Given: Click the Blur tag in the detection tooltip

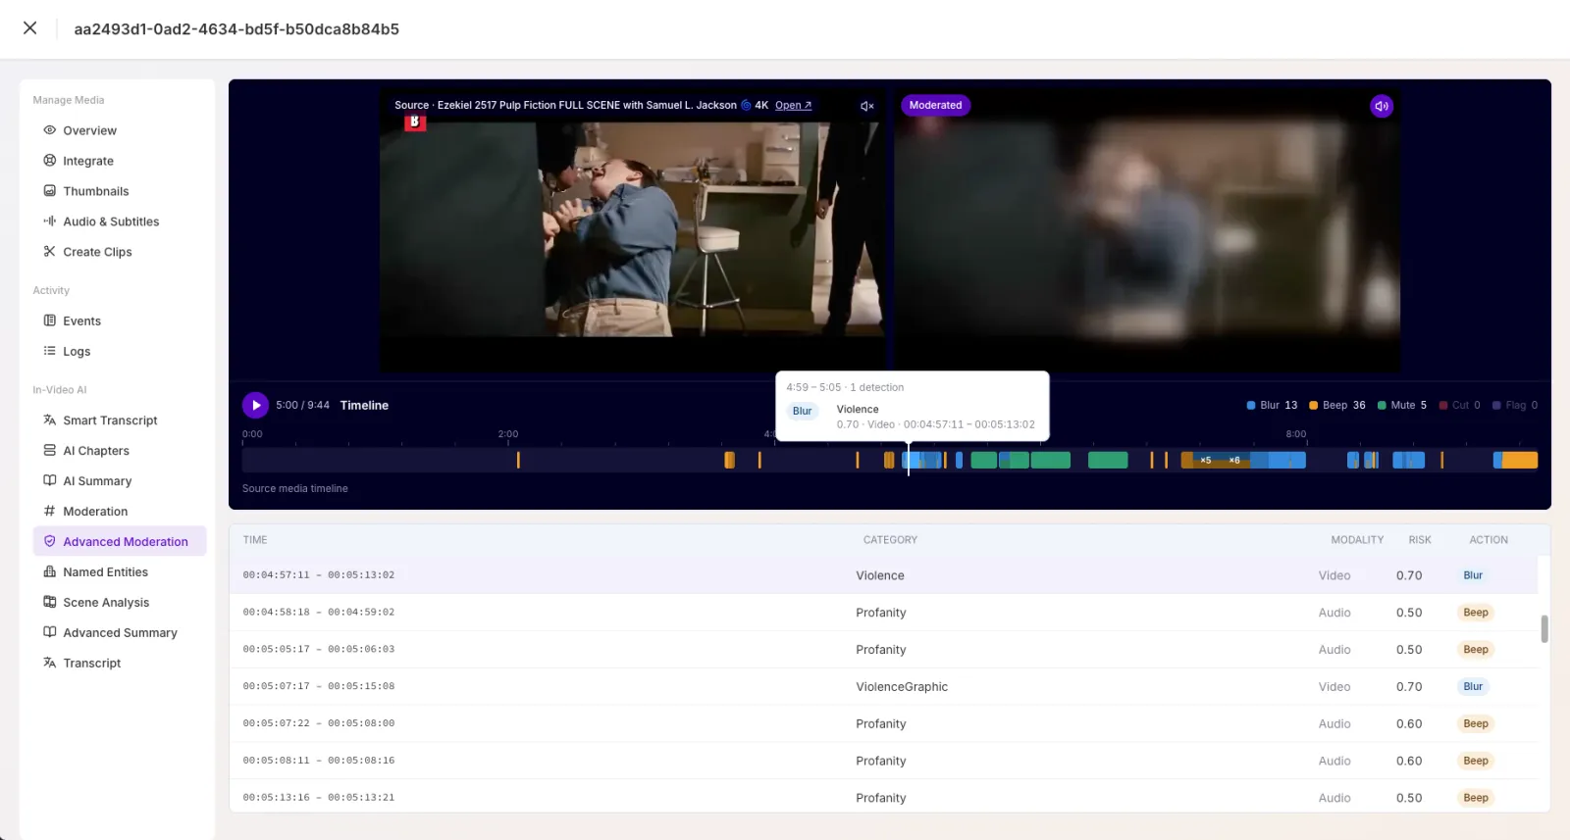Looking at the screenshot, I should pyautogui.click(x=803, y=411).
